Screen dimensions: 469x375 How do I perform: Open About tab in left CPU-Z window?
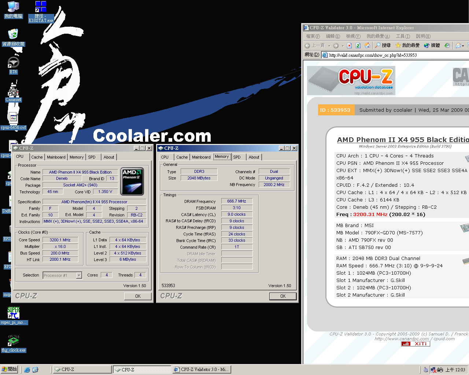pyautogui.click(x=109, y=157)
